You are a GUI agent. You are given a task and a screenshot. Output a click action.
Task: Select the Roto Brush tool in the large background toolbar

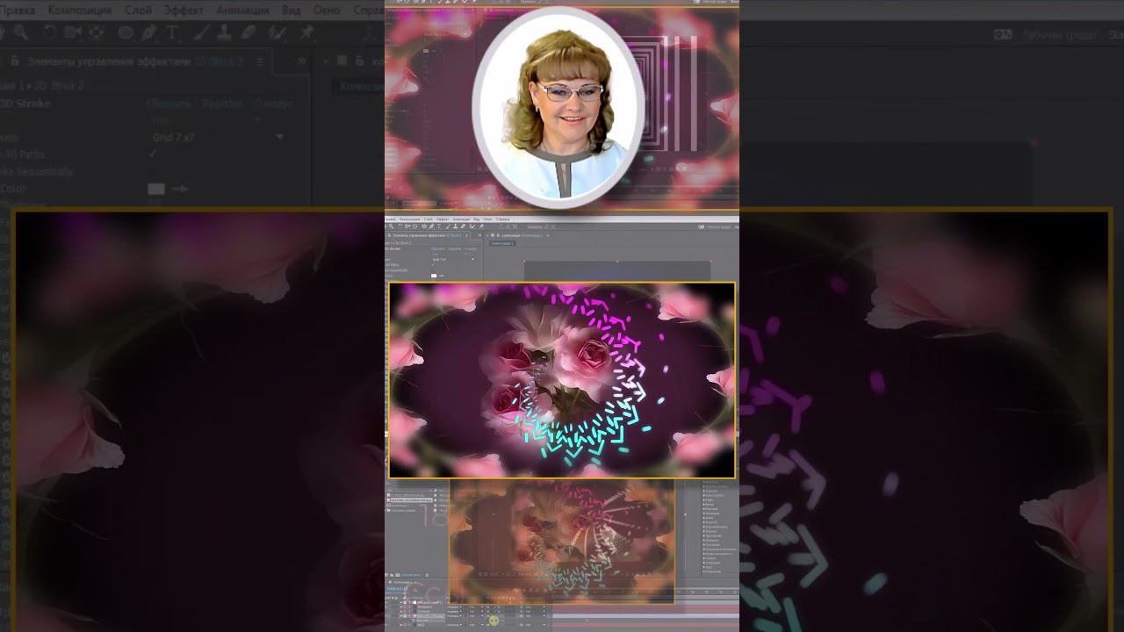point(277,32)
